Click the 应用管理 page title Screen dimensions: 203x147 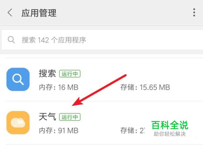point(39,13)
